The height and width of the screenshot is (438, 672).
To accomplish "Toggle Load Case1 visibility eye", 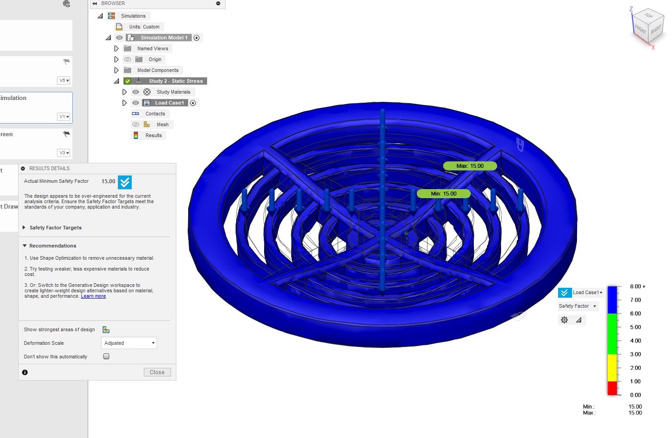I will (x=136, y=103).
